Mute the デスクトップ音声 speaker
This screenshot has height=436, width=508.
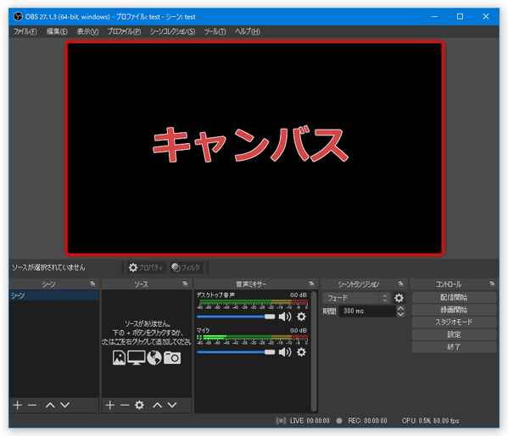click(x=285, y=317)
